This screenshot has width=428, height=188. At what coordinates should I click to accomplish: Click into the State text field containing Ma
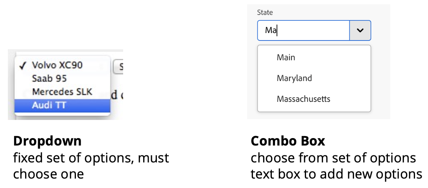coord(303,30)
